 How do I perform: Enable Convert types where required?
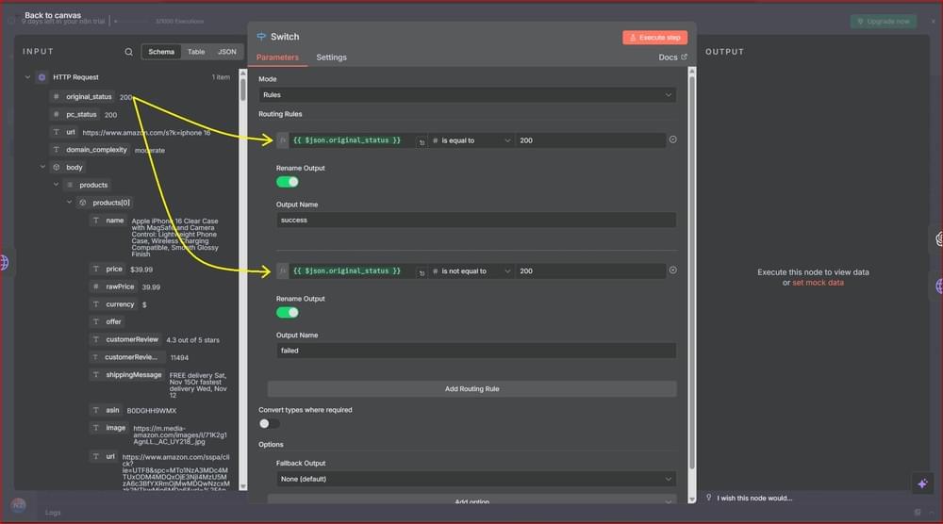[x=270, y=423]
